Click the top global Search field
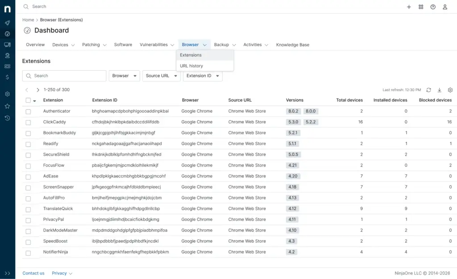 [x=39, y=6]
